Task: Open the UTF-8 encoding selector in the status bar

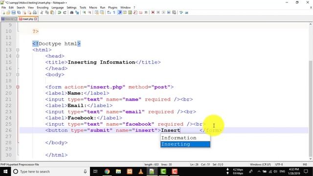Action: [279, 164]
